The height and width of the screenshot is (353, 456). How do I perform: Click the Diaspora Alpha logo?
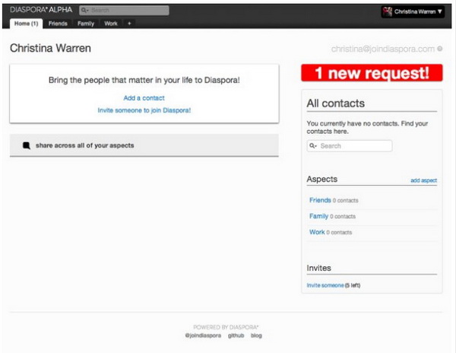(41, 10)
